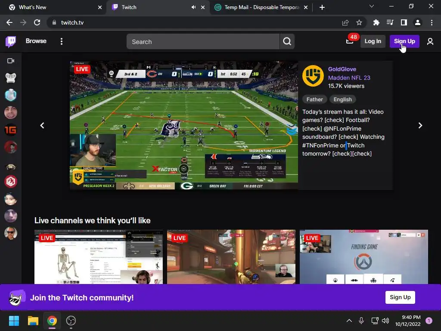Open the skeleton shopping live stream thumbnail
Screen dimensions: 441x331
point(99,257)
